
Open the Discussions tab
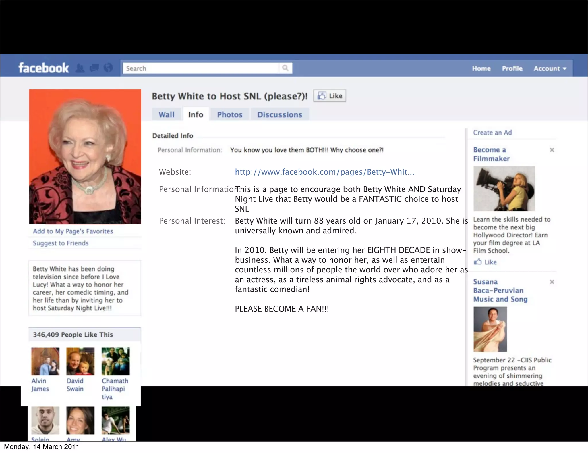280,114
